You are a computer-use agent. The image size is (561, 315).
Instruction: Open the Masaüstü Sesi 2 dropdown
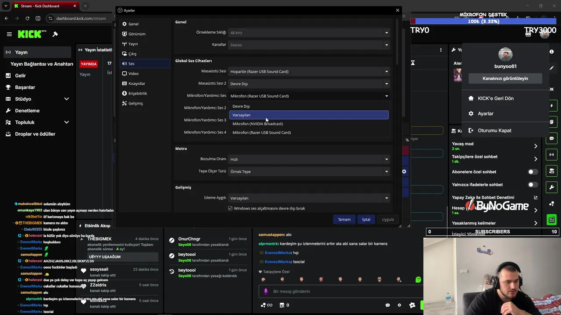(309, 84)
